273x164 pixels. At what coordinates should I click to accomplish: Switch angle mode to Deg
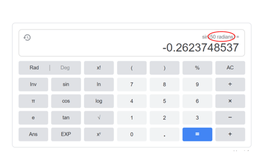pos(65,68)
